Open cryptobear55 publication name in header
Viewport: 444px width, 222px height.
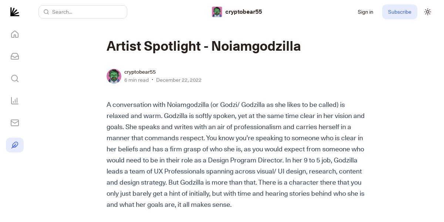tap(243, 12)
